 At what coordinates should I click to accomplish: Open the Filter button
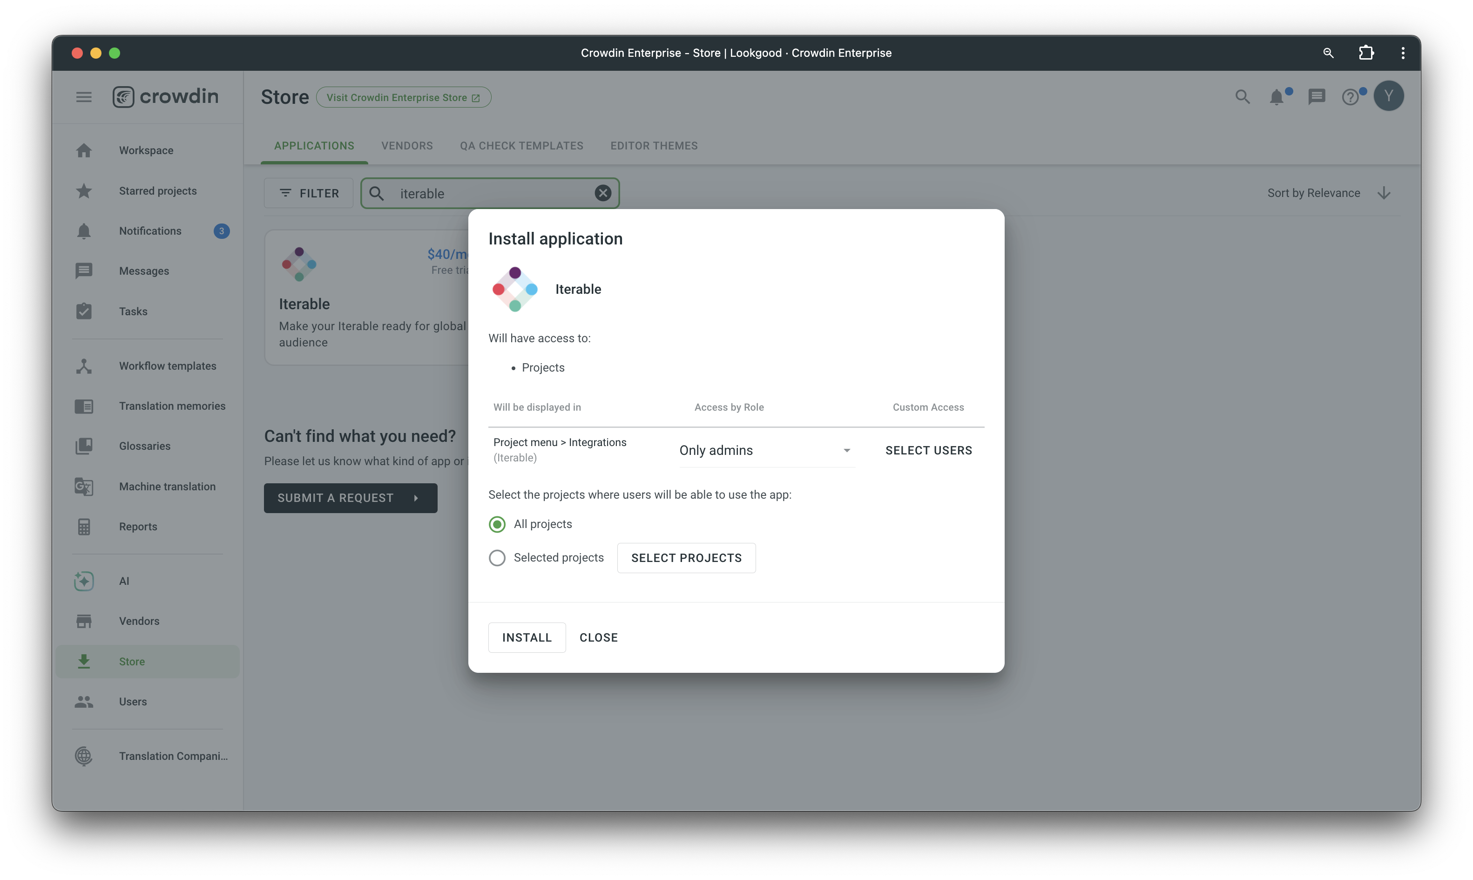308,193
